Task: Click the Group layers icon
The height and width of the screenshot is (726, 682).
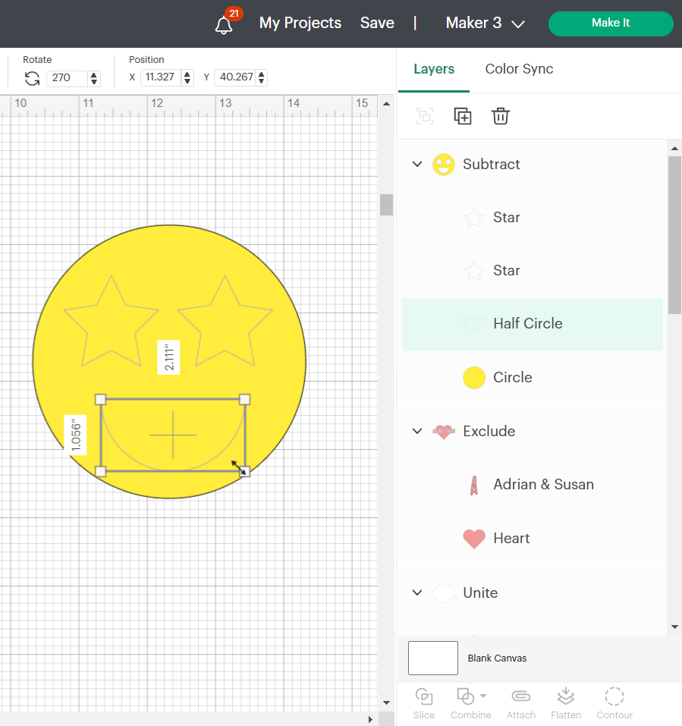Action: [x=425, y=116]
